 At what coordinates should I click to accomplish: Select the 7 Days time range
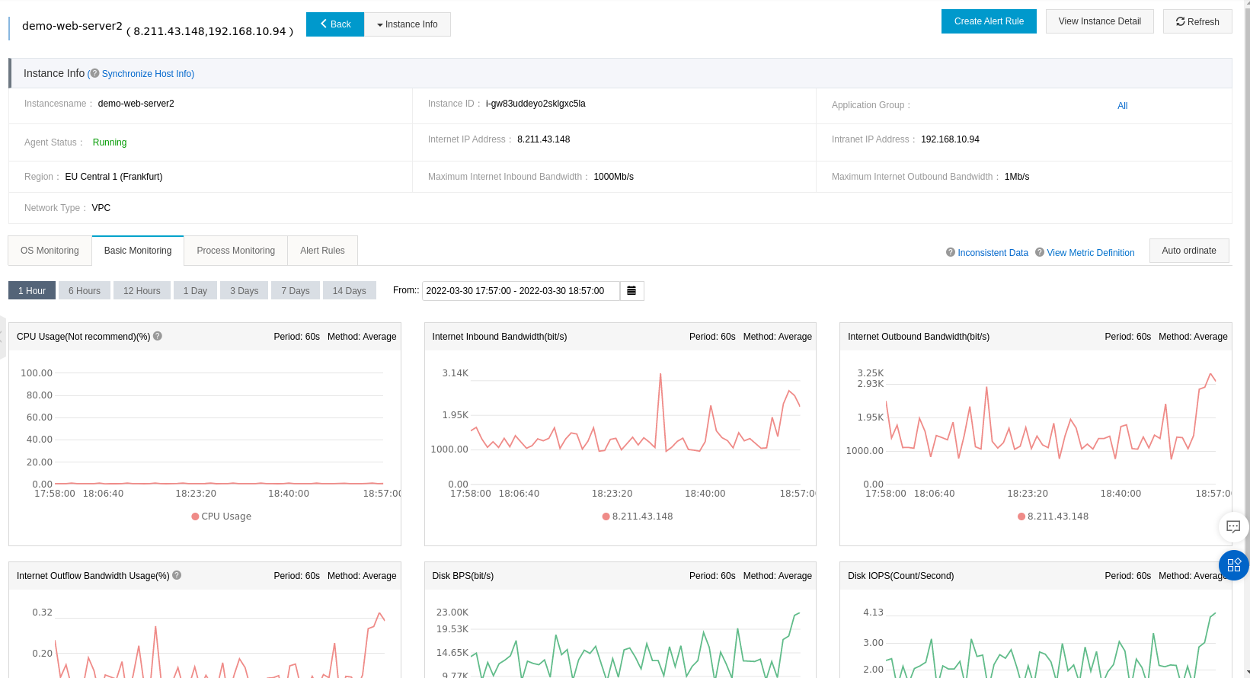[x=295, y=291]
